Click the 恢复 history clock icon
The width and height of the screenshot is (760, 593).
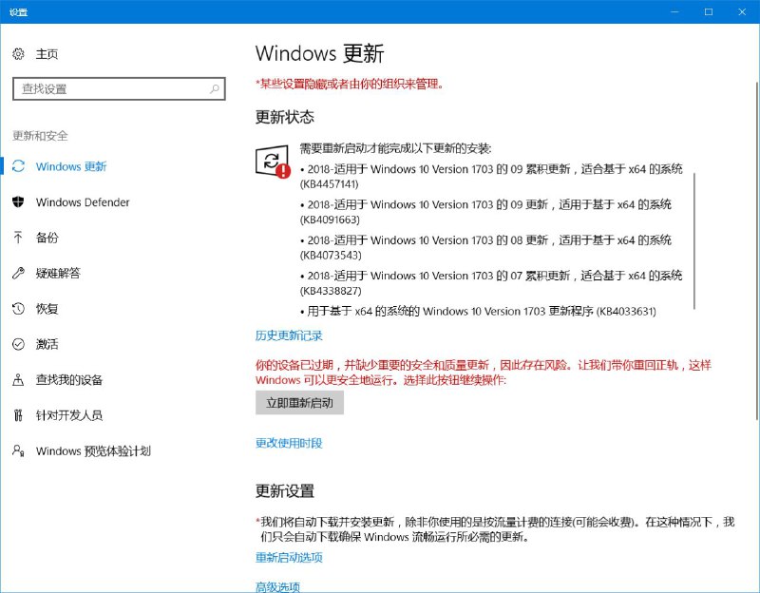(18, 309)
